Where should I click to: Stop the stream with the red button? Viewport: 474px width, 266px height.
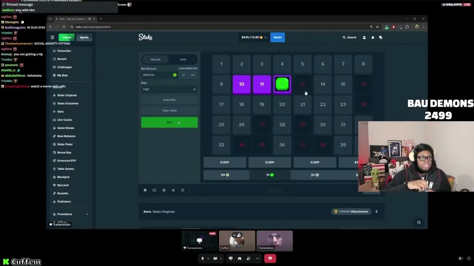270,258
